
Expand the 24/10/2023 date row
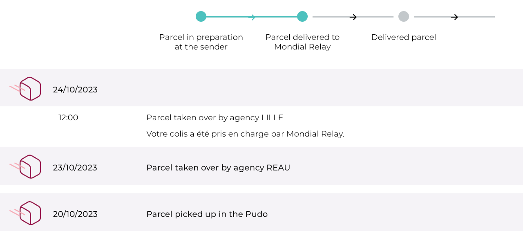[261, 87]
